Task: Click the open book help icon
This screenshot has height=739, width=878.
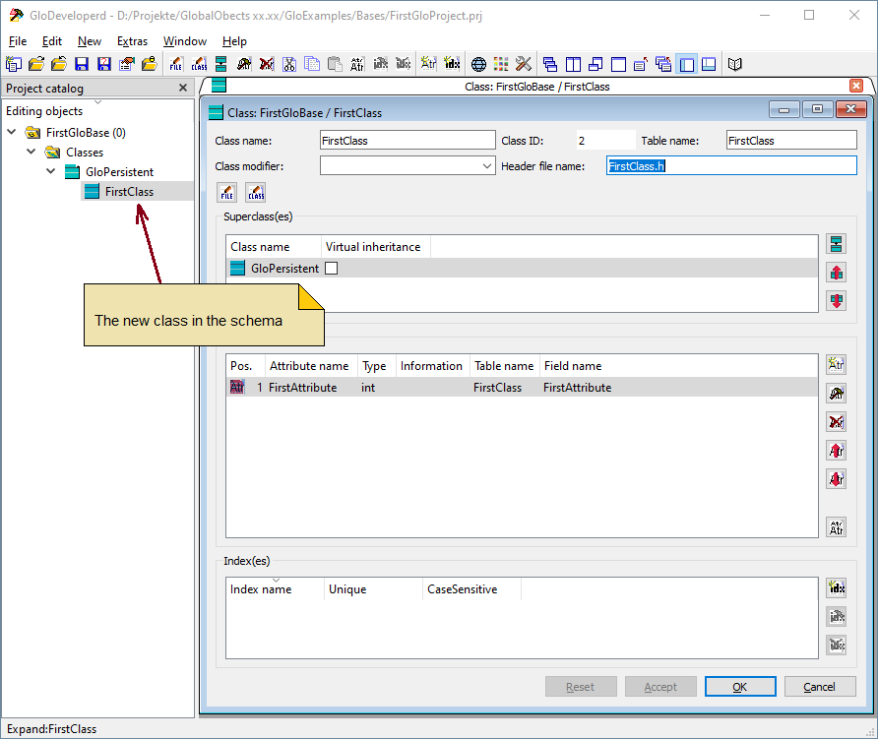Action: [734, 64]
